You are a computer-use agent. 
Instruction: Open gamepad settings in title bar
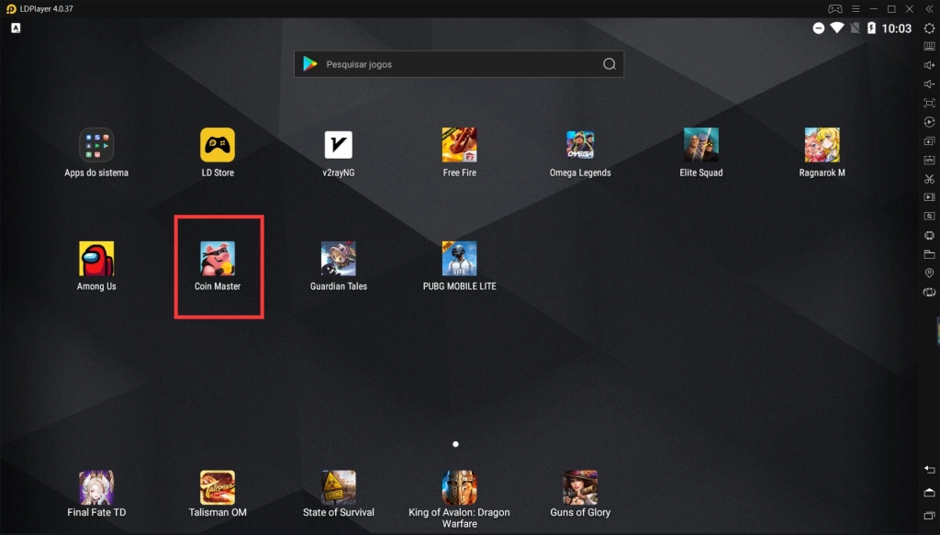(834, 8)
